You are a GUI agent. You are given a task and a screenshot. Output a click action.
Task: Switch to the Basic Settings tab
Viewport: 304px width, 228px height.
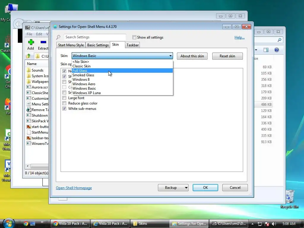(98, 45)
